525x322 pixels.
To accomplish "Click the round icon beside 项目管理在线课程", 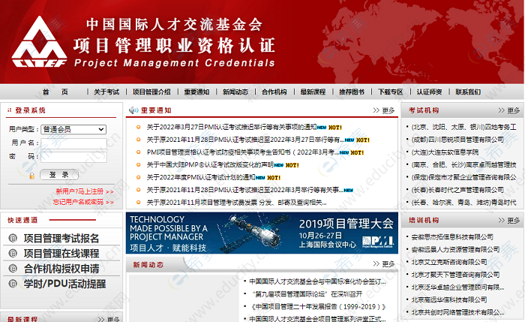I will coord(13,253).
